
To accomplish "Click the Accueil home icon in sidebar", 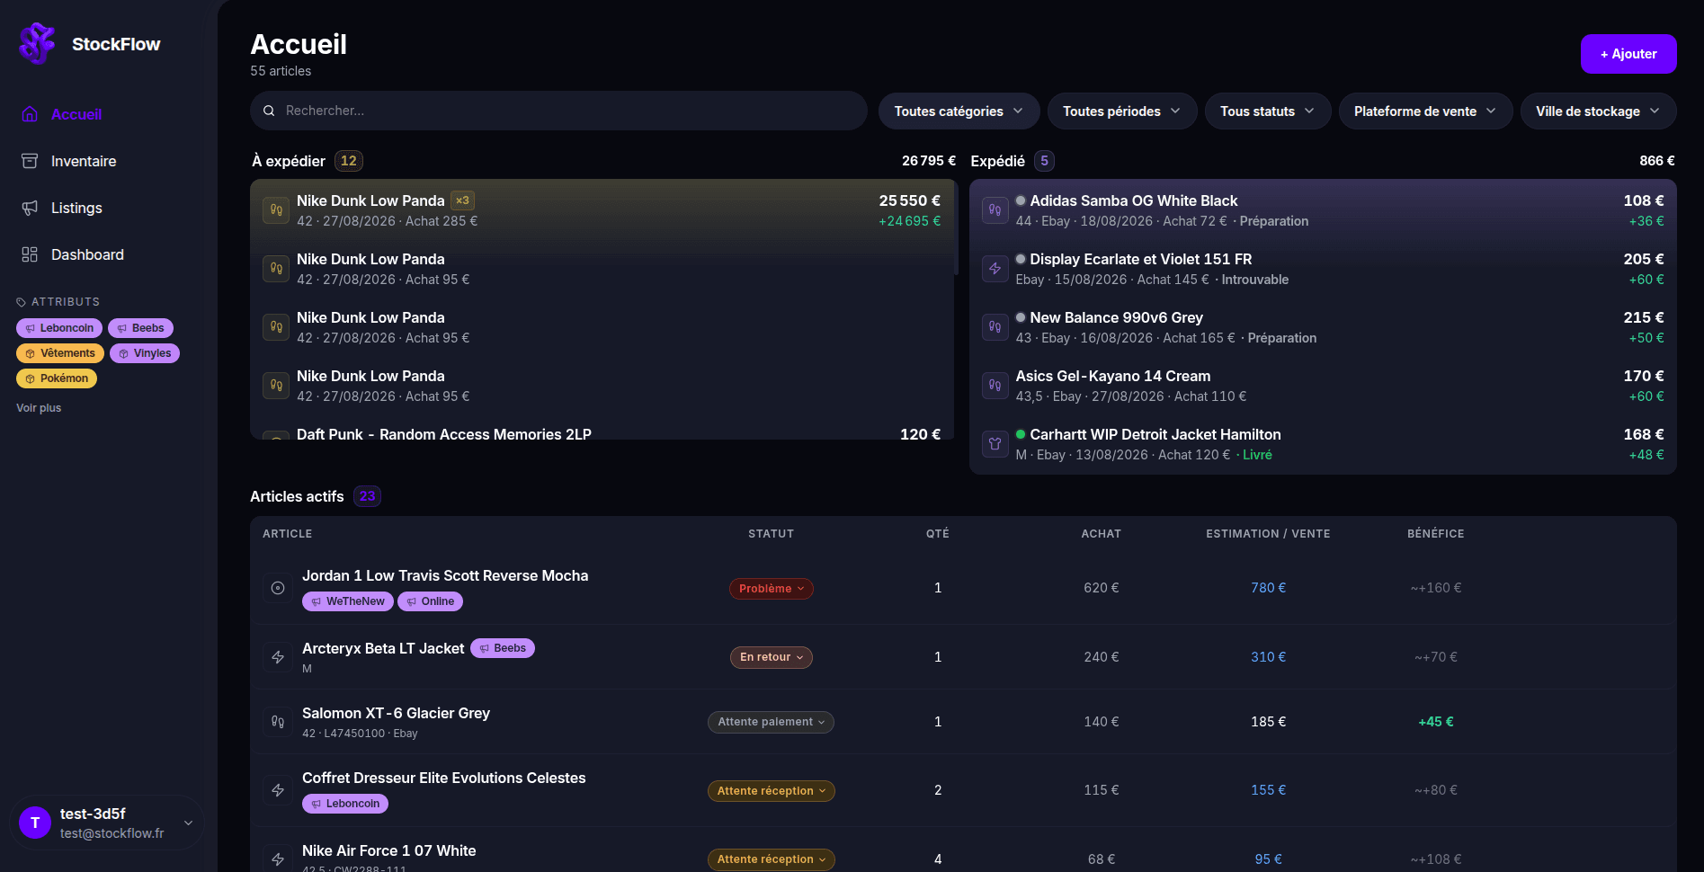I will (30, 114).
